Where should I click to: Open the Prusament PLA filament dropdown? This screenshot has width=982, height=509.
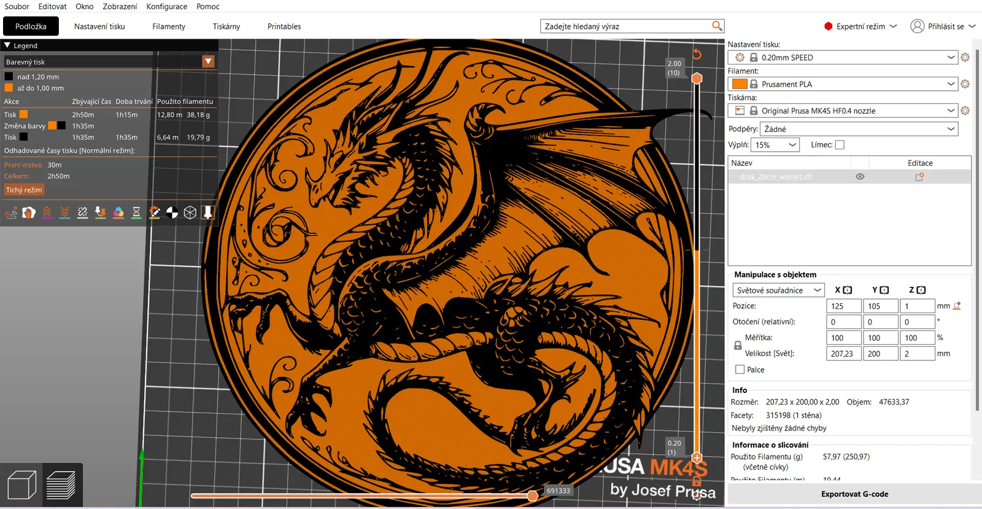[x=842, y=84]
